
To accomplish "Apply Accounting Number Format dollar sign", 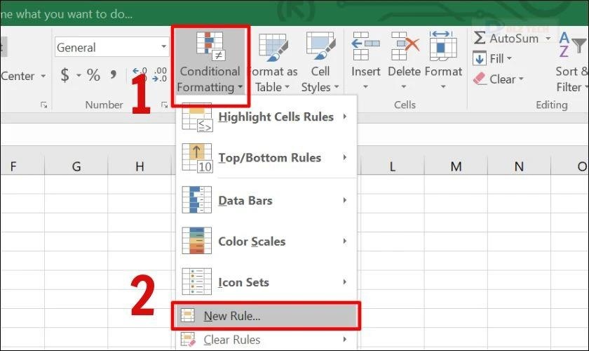I will (x=65, y=75).
